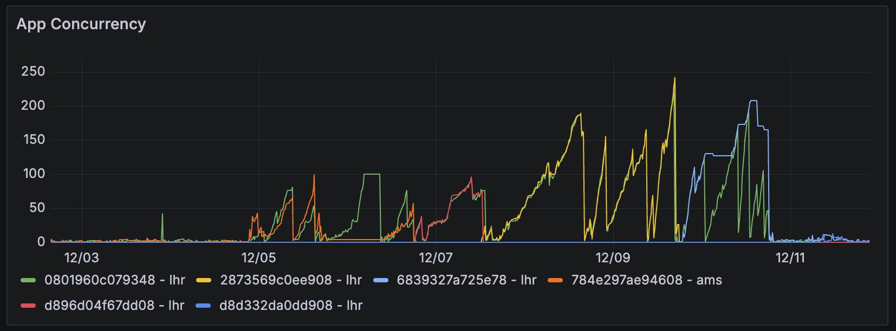The height and width of the screenshot is (331, 896).
Task: Click the 12/11 date label on x-axis
Action: tap(790, 257)
